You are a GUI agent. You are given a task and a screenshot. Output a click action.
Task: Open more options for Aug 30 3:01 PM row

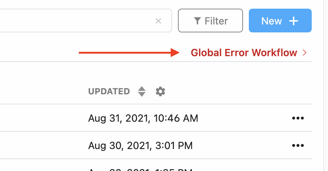(298, 145)
